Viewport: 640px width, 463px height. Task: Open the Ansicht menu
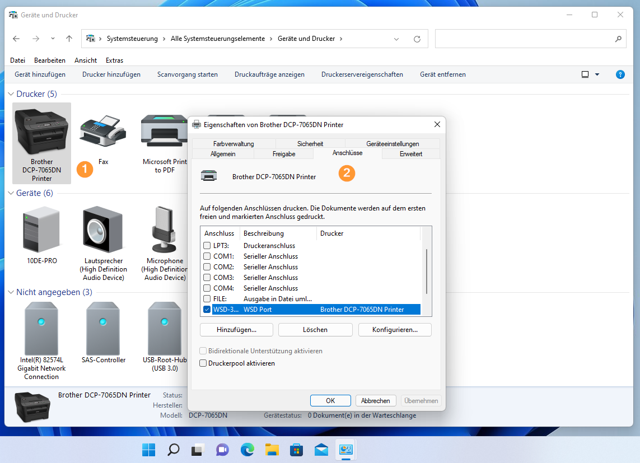point(86,60)
